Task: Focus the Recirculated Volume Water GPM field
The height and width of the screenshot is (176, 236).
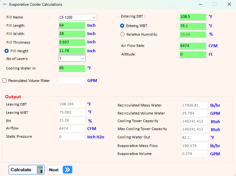Action: 72,80
